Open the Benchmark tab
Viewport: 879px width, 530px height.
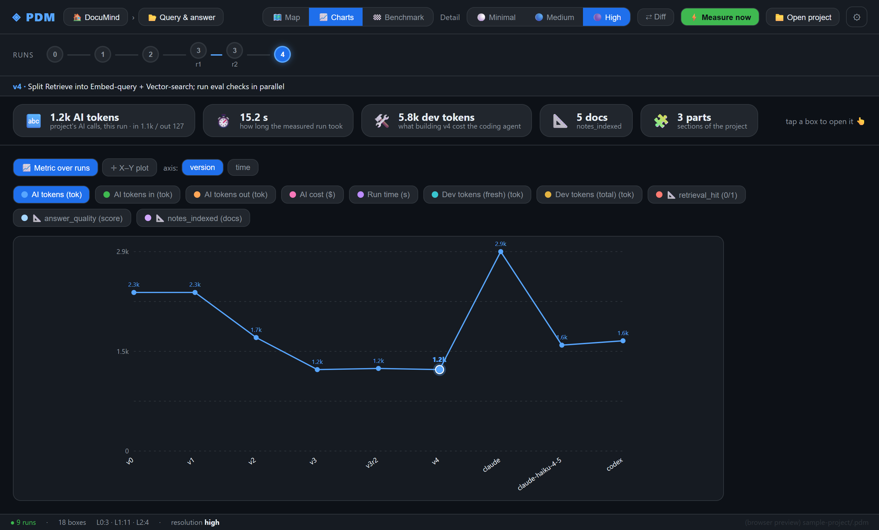pos(398,17)
